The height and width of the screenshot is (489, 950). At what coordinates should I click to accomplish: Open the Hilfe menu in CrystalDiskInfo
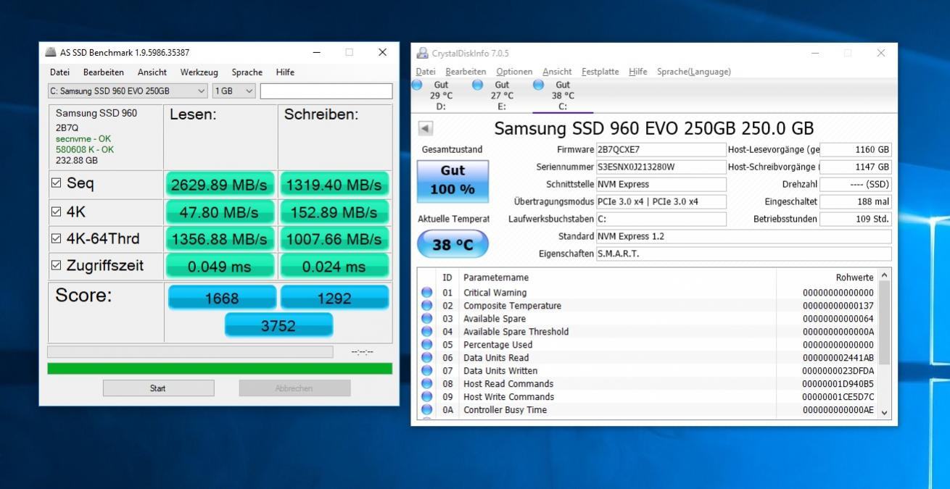pyautogui.click(x=638, y=72)
